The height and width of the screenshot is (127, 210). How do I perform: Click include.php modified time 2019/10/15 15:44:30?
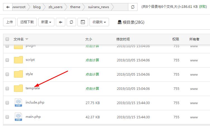[x=133, y=103]
